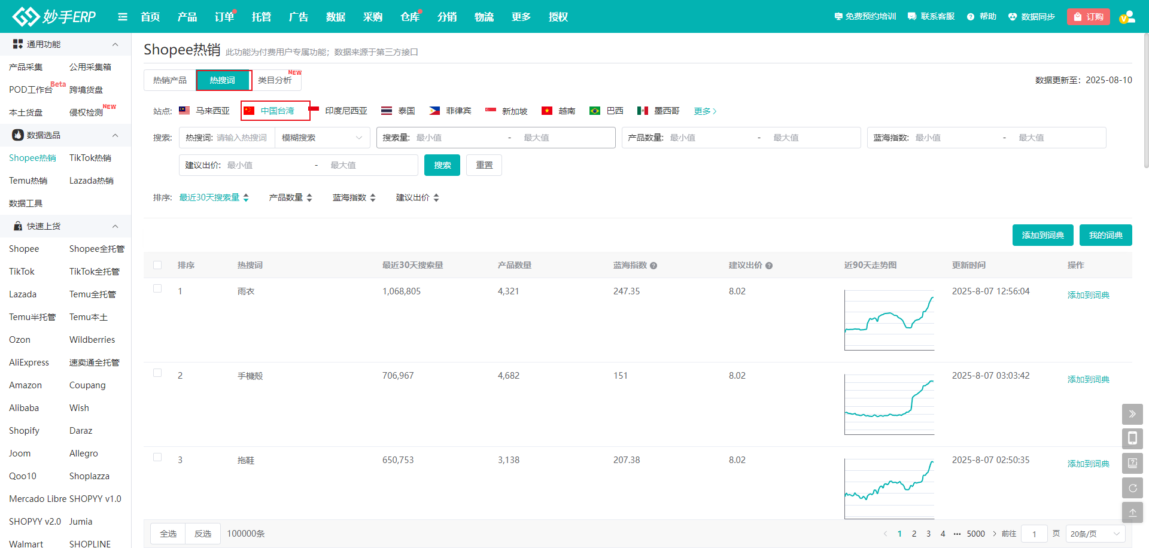Image resolution: width=1149 pixels, height=548 pixels.
Task: Open the 数据 top navigation menu
Action: pos(336,17)
